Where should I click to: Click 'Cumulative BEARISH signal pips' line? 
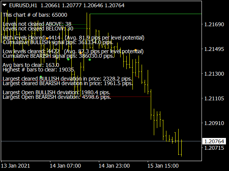pos(58,56)
